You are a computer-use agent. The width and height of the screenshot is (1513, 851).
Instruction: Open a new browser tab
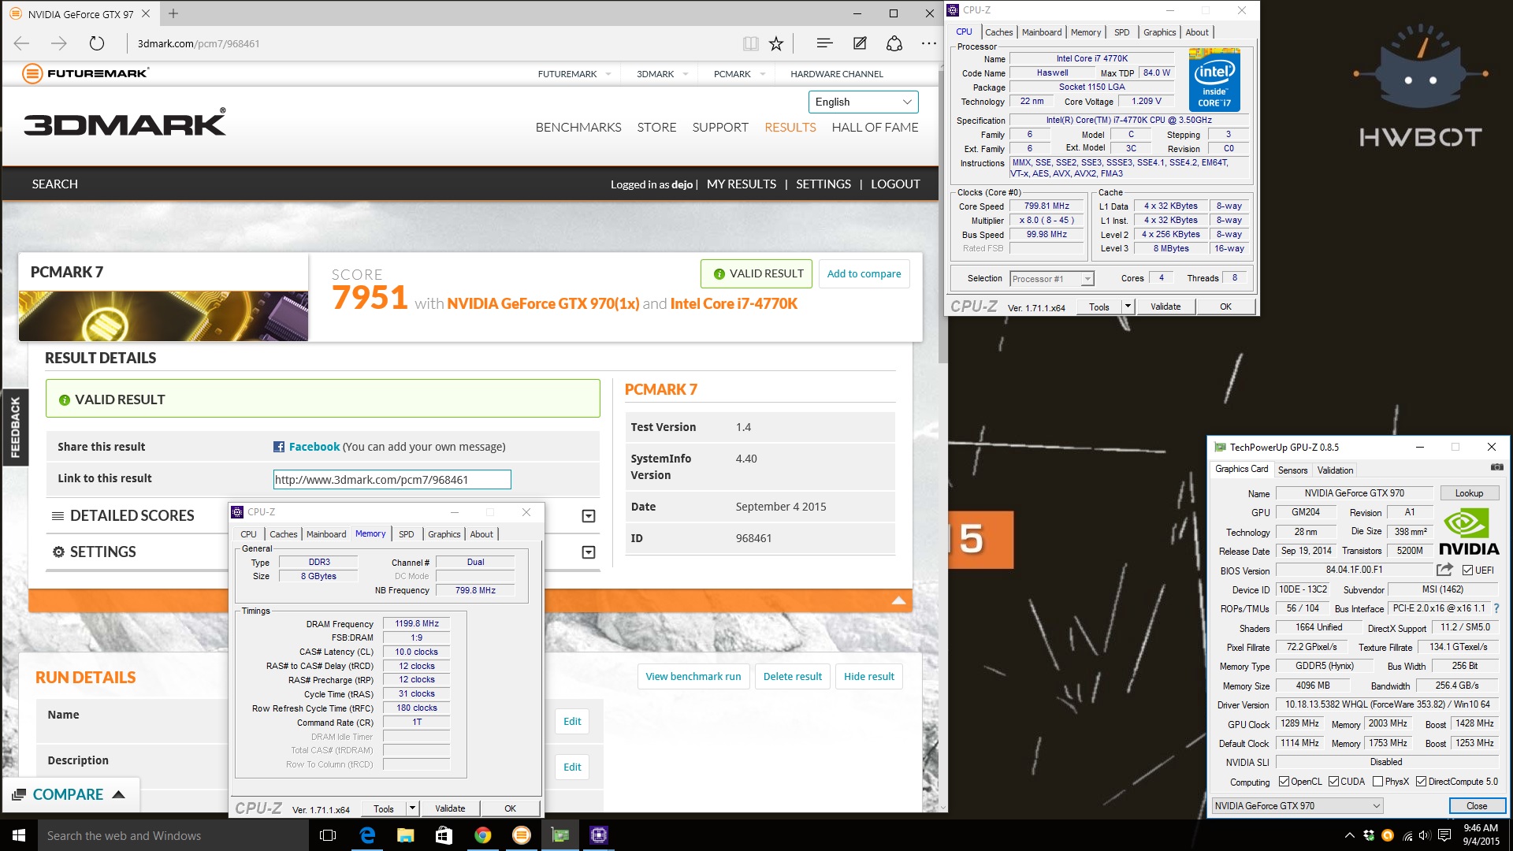pos(173,13)
